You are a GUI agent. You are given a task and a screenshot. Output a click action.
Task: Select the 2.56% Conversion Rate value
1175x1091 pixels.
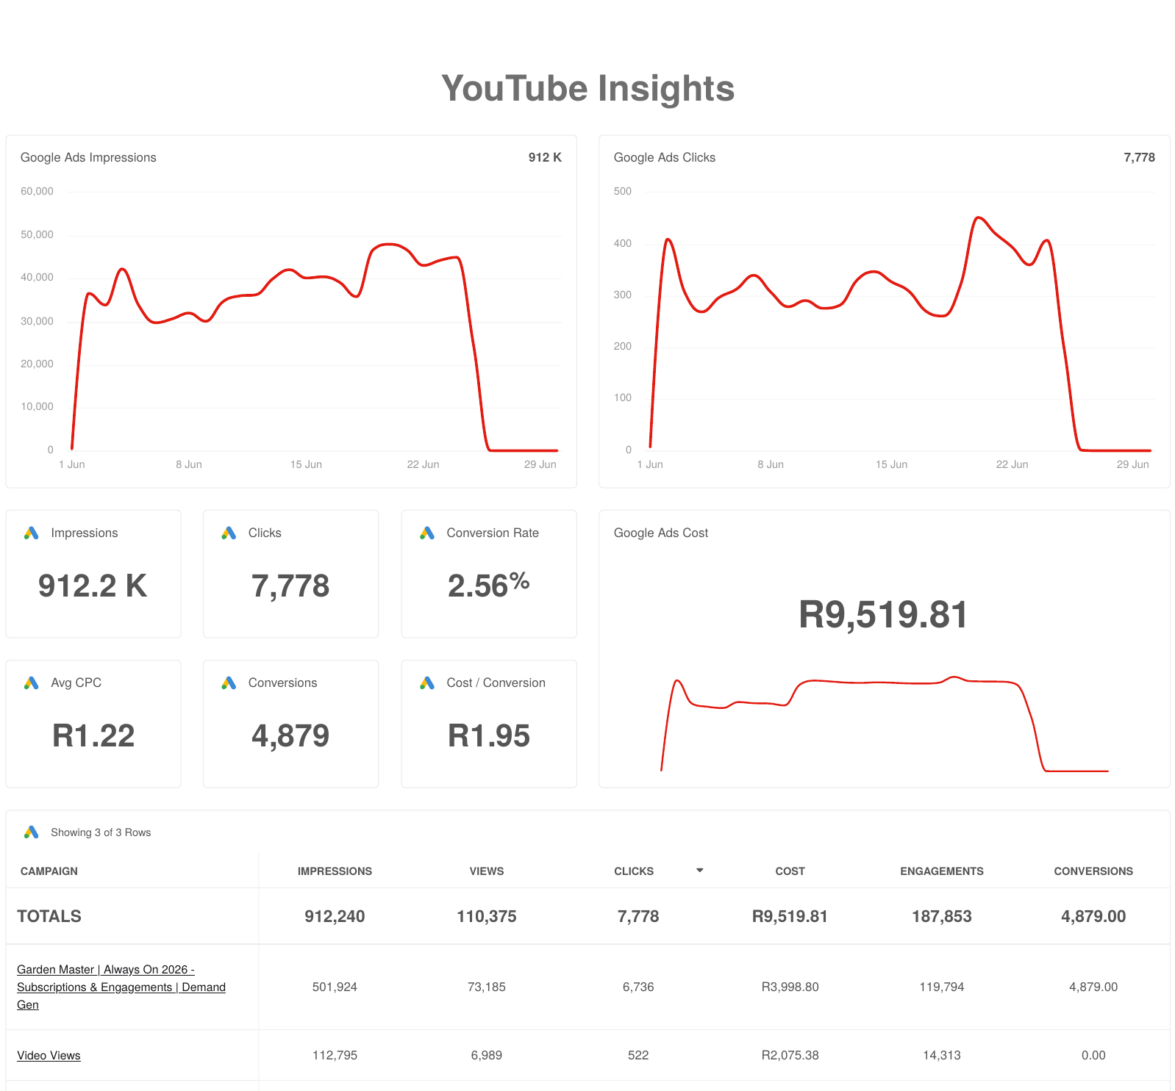pyautogui.click(x=489, y=585)
